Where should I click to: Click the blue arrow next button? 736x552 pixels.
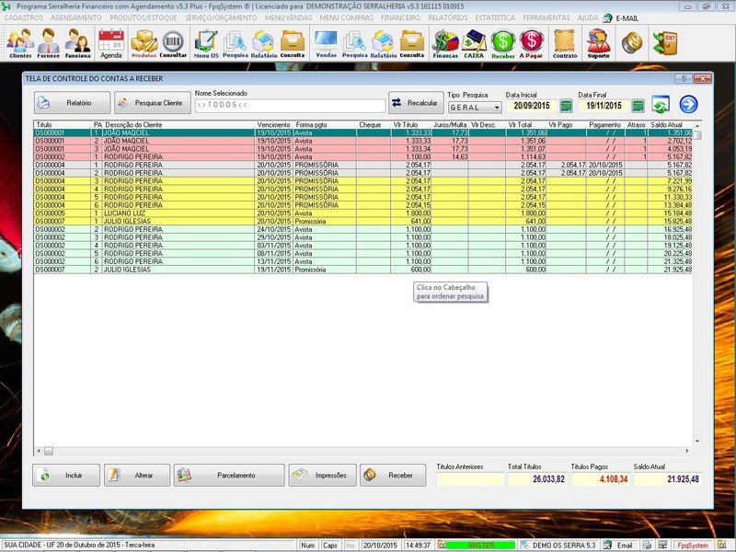tap(688, 104)
